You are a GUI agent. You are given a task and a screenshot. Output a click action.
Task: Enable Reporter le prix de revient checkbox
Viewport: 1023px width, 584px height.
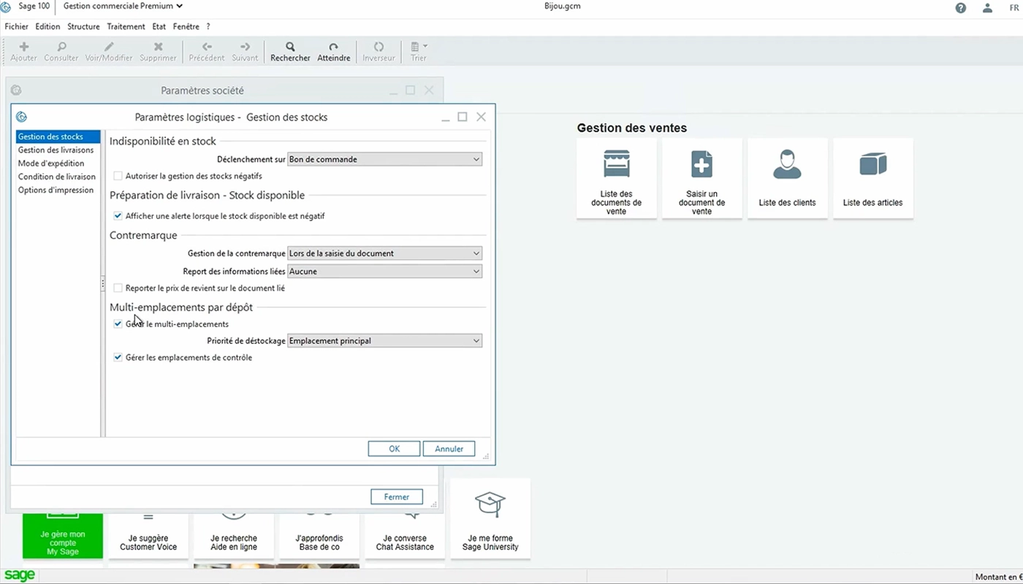point(118,288)
